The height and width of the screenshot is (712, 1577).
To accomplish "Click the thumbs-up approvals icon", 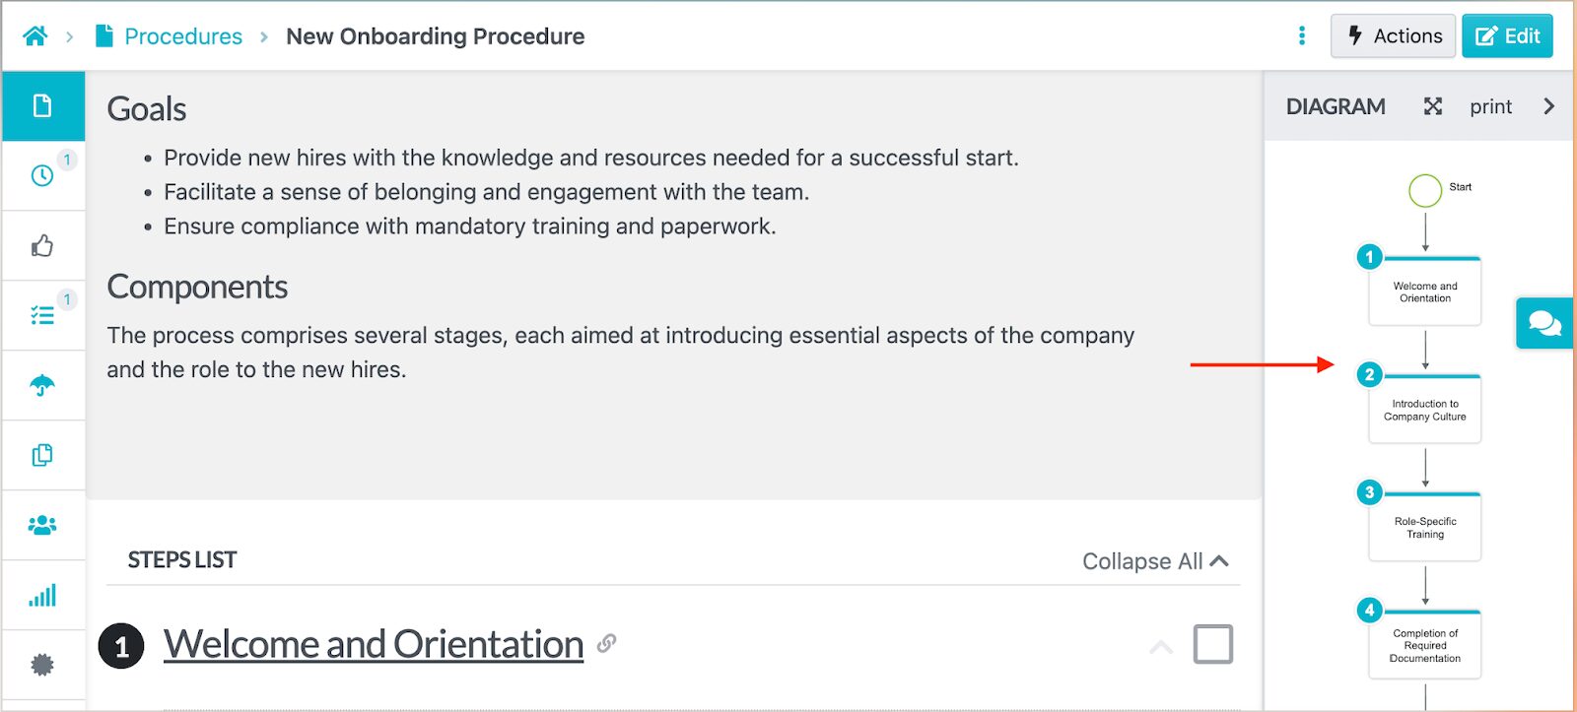I will pos(42,245).
